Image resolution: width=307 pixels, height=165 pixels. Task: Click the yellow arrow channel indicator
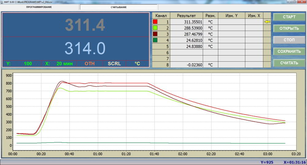coord(267,22)
